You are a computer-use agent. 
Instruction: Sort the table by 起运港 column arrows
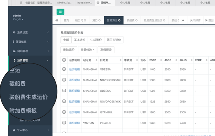tap(97, 60)
